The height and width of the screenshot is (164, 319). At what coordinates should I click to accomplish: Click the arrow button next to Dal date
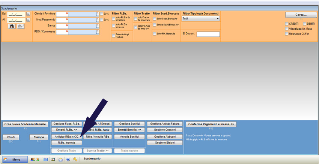click(28, 14)
